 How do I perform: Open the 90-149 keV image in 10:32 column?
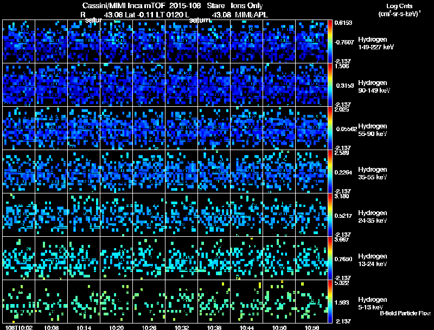(182, 85)
